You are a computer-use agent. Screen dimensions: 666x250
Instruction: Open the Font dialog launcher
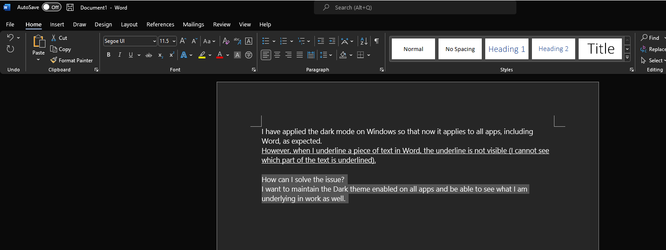point(254,70)
